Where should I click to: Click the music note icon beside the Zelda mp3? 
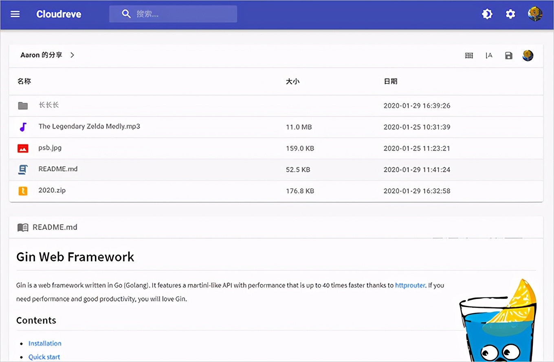coord(23,126)
